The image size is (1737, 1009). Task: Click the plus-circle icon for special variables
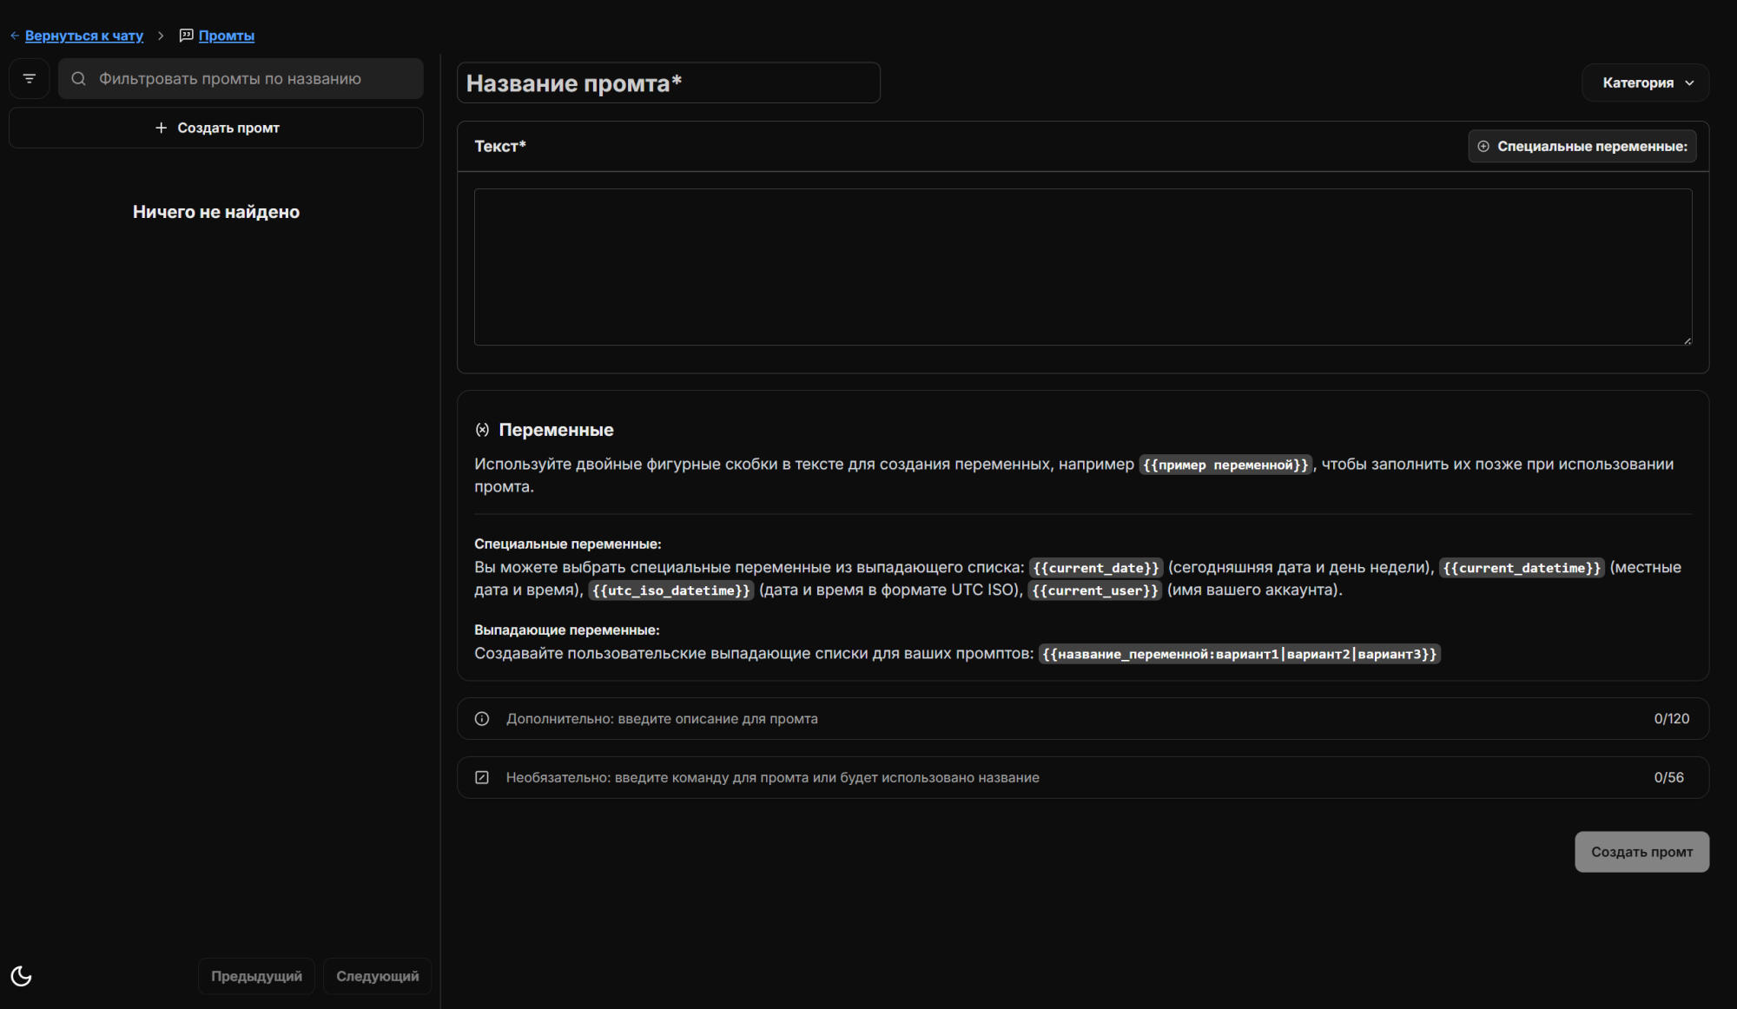(1483, 147)
